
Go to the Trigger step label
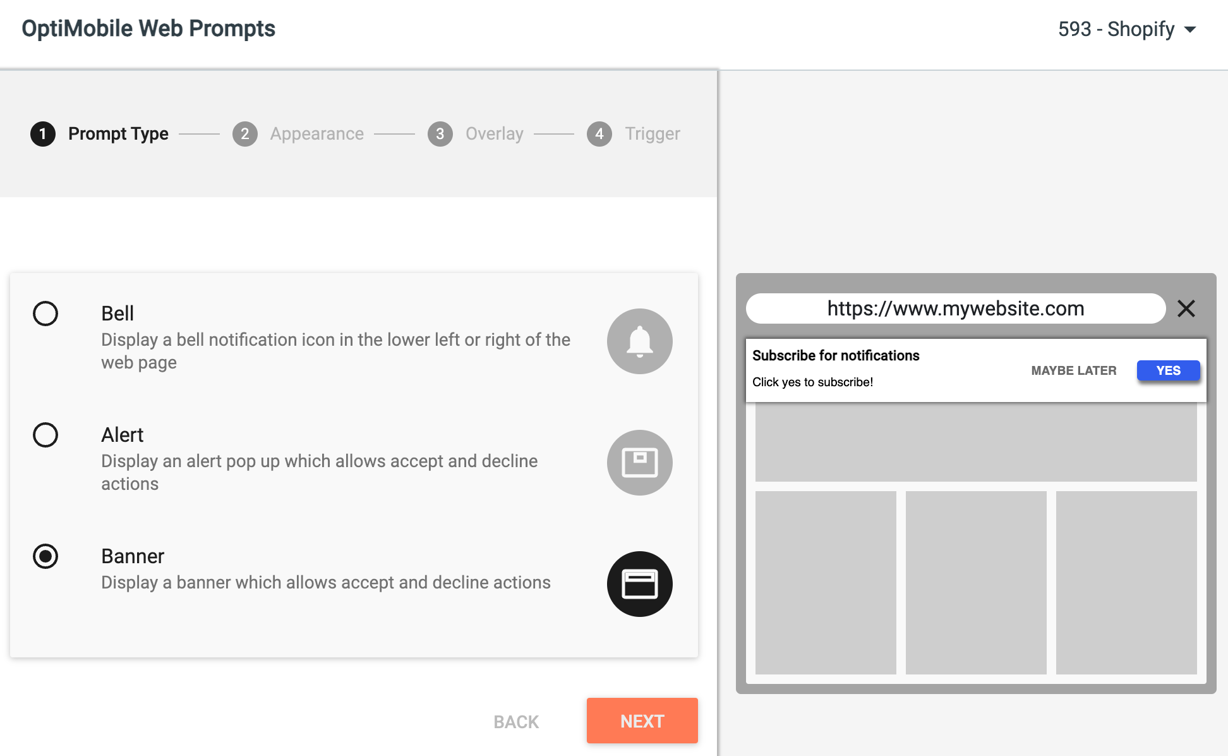(x=653, y=134)
